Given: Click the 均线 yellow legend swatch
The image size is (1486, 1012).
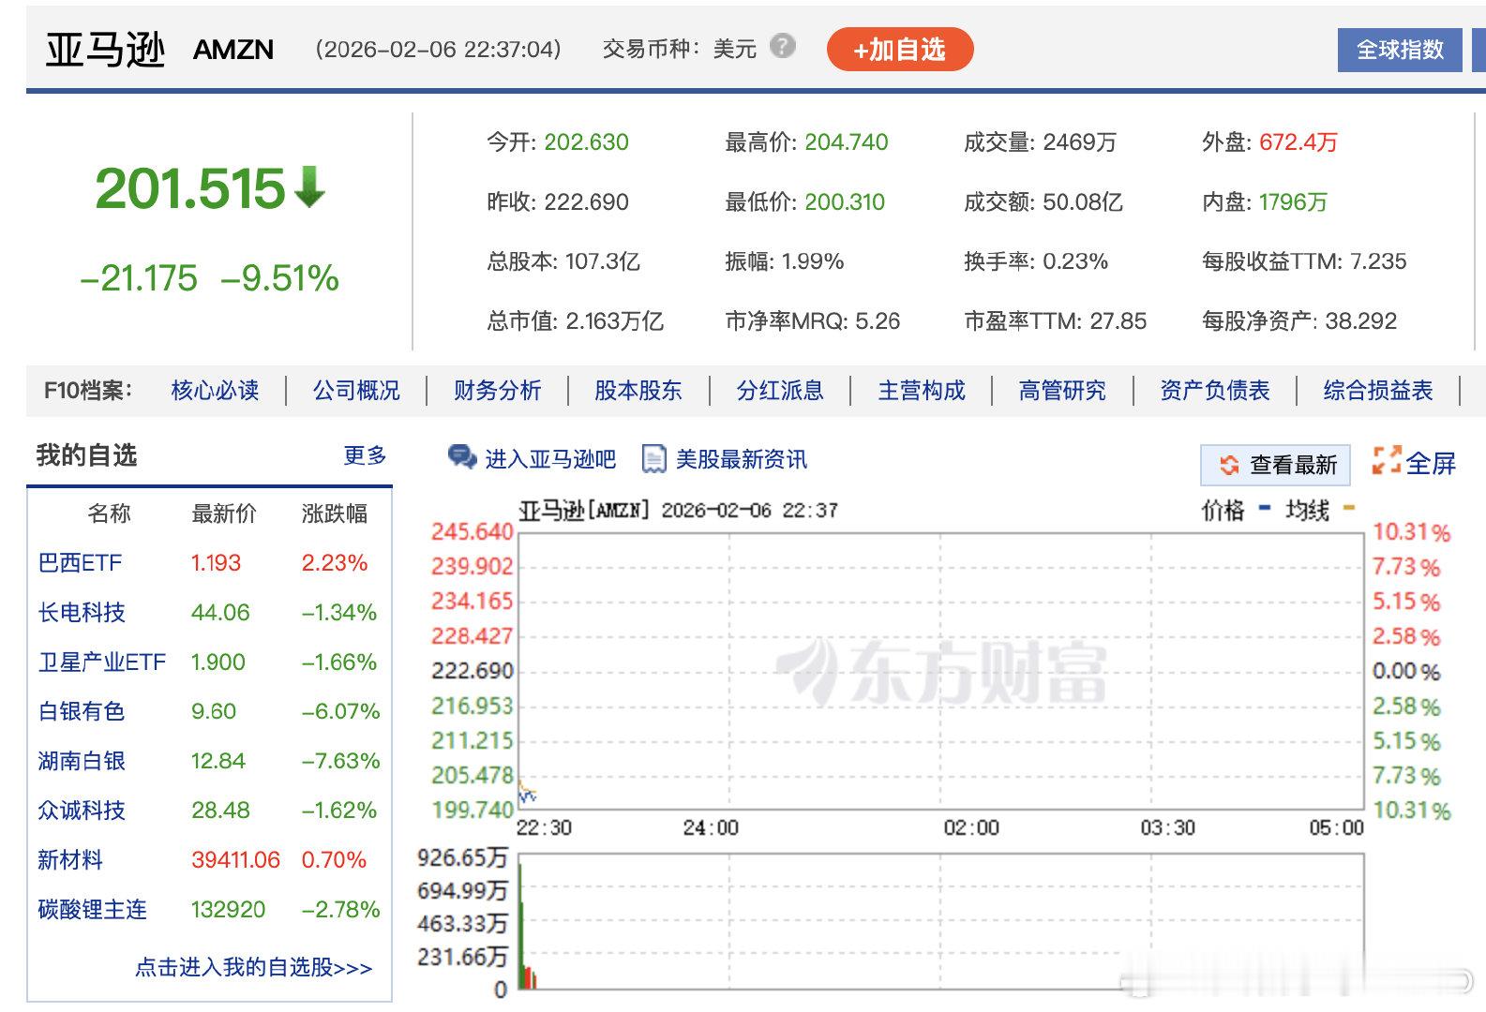Looking at the screenshot, I should pos(1349,509).
